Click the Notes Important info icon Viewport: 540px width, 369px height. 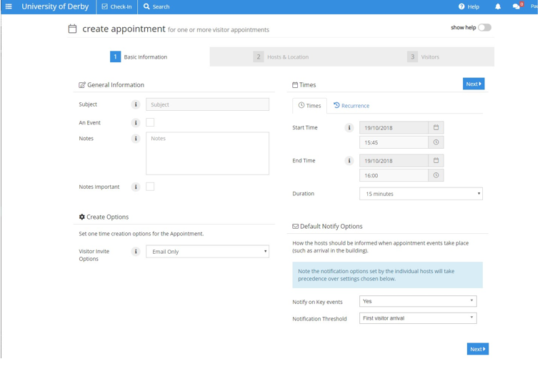pos(136,187)
